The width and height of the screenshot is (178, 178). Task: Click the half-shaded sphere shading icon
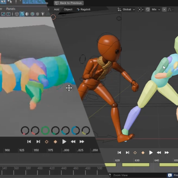(27, 14)
